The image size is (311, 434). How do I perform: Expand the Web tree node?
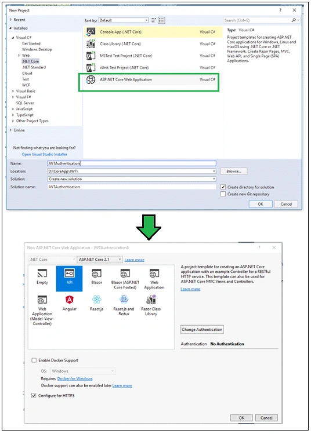pyautogui.click(x=19, y=56)
